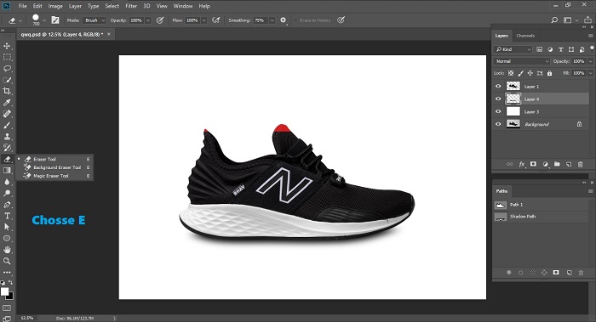Toggle airbrush build-up button
Screen dimensions: 596x322
click(216, 20)
